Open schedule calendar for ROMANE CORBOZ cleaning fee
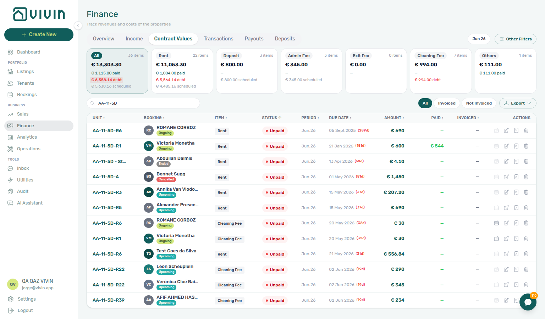Image resolution: width=545 pixels, height=319 pixels. [496, 223]
